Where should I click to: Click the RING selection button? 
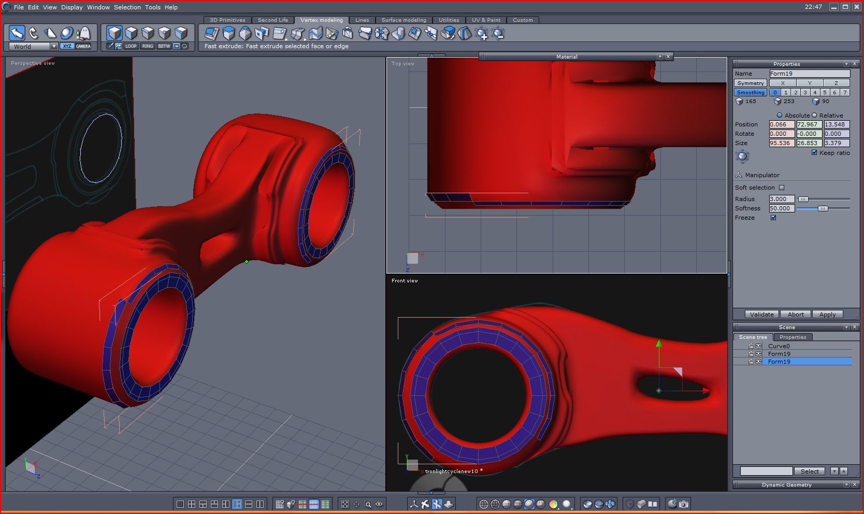pos(148,46)
